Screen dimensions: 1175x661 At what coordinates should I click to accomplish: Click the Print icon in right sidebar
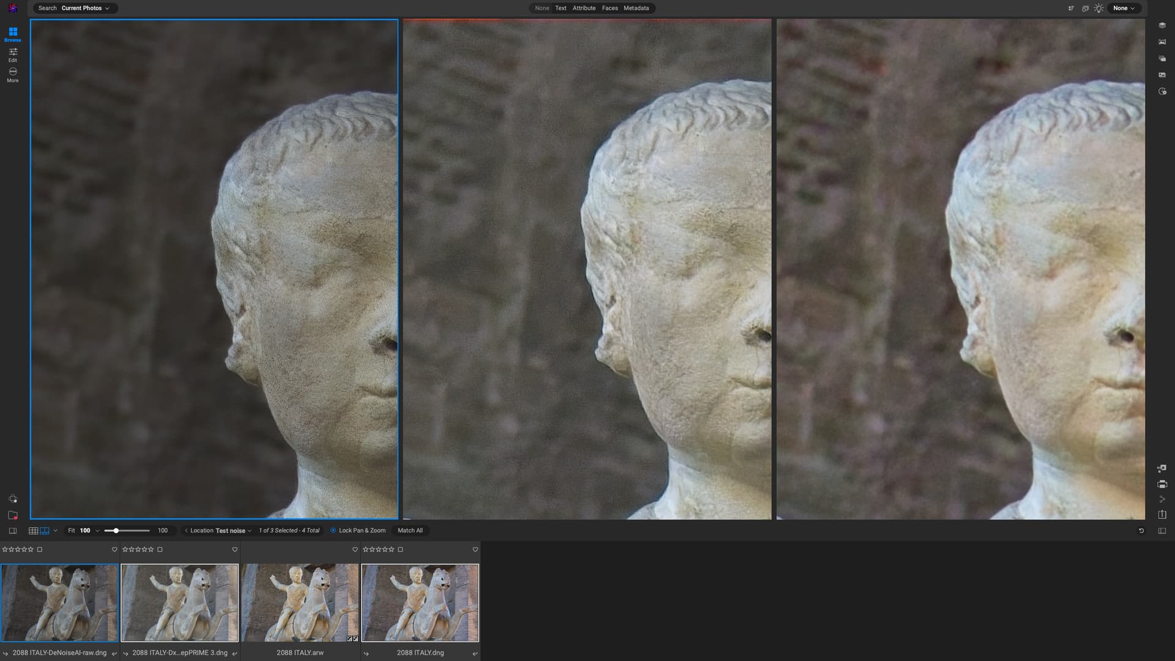click(1162, 484)
